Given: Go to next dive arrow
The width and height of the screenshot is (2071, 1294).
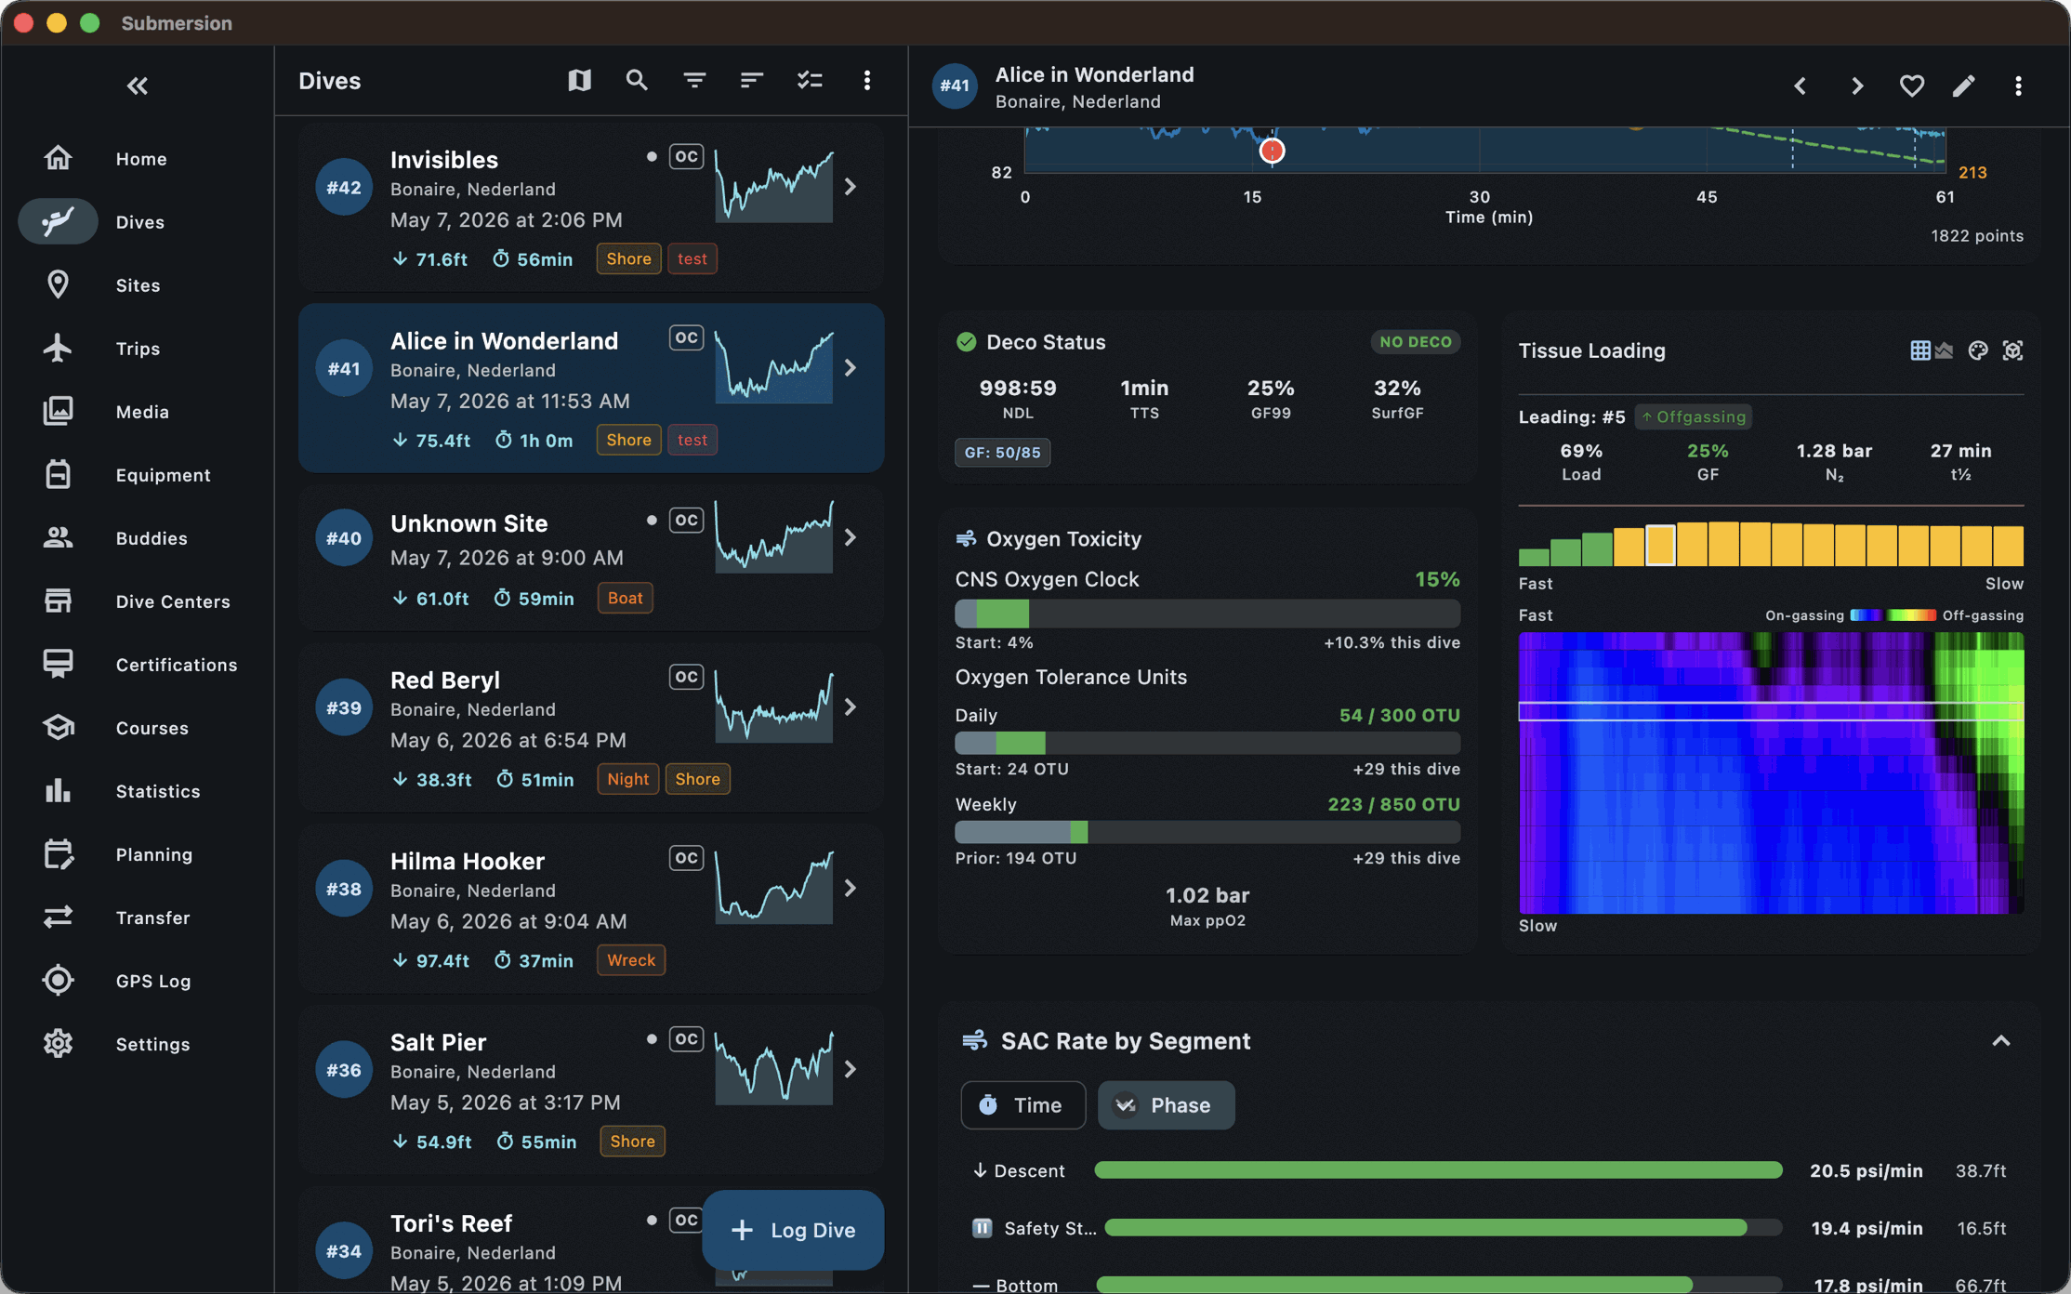Looking at the screenshot, I should pos(1856,86).
